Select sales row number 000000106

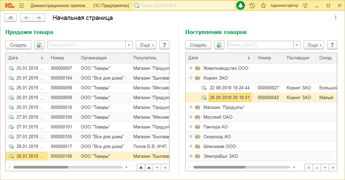pyautogui.click(x=87, y=156)
